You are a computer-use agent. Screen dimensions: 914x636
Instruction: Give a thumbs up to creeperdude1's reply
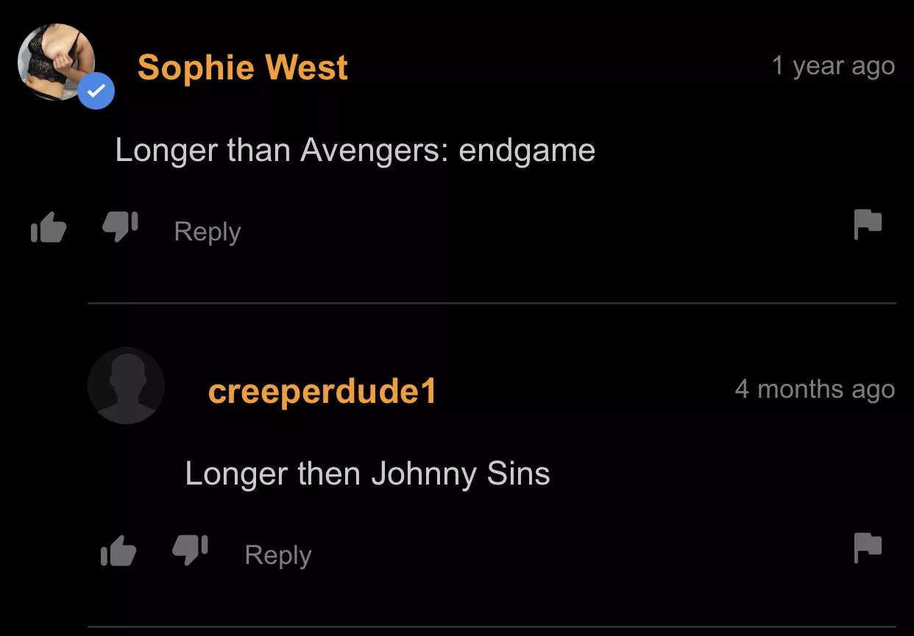click(x=118, y=551)
